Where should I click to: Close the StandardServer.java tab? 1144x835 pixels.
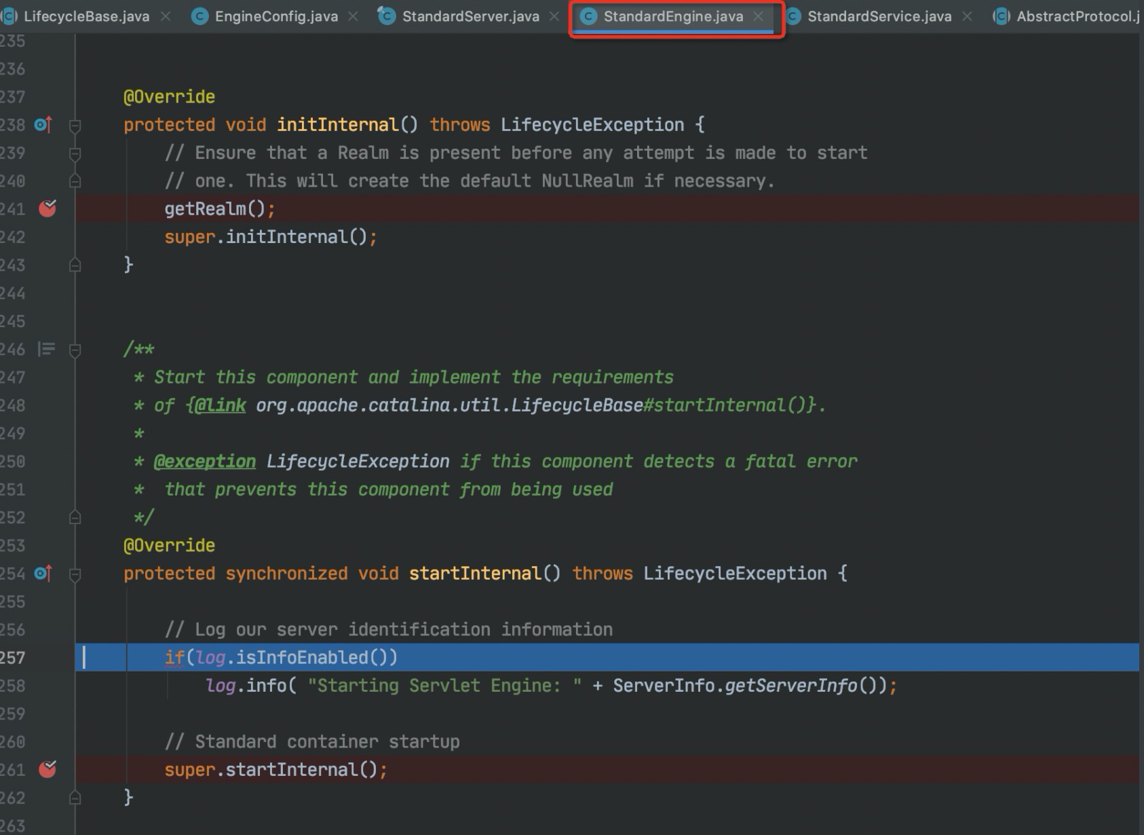pos(554,16)
